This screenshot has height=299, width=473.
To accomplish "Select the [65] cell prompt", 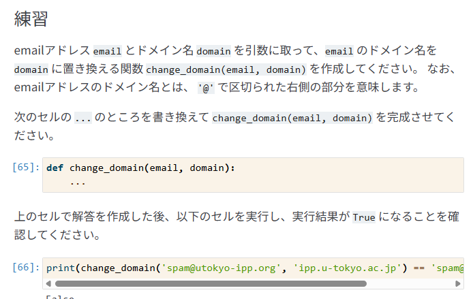I will pyautogui.click(x=26, y=168).
